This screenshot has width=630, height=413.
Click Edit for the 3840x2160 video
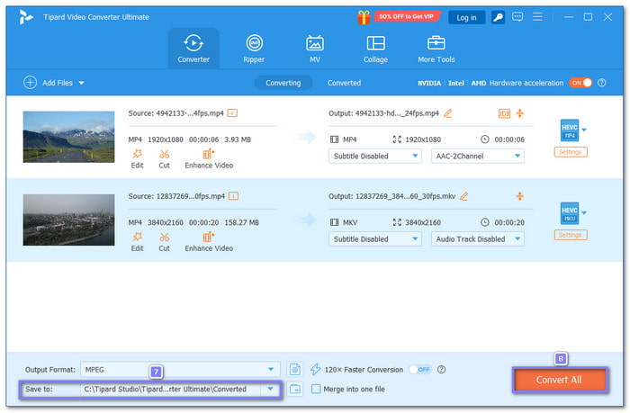(x=137, y=242)
